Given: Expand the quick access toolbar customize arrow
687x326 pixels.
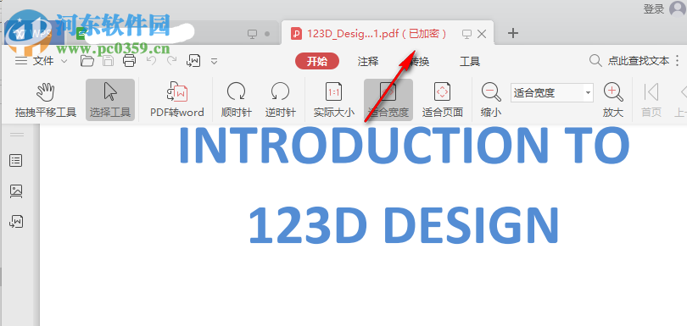Looking at the screenshot, I should 215,61.
